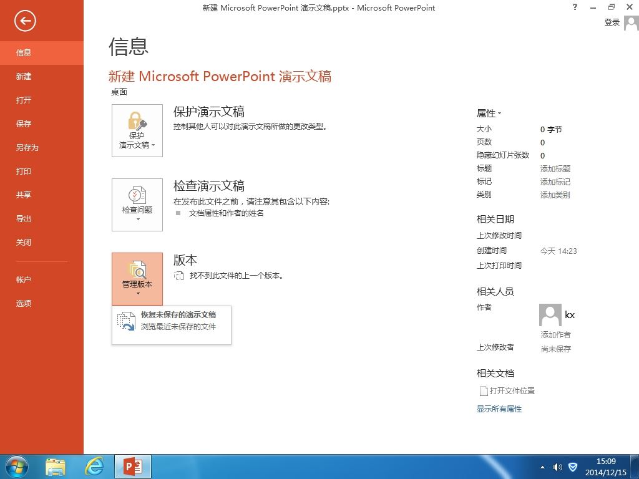639x479 pixels.
Task: Click the 0 字节 size value
Action: pyautogui.click(x=551, y=130)
